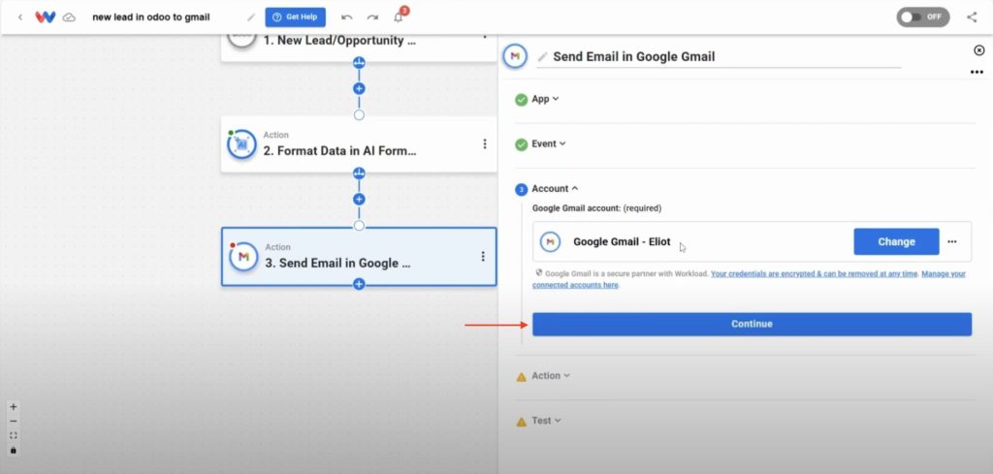
Task: Click branch handle below step 1
Action: coord(359,63)
